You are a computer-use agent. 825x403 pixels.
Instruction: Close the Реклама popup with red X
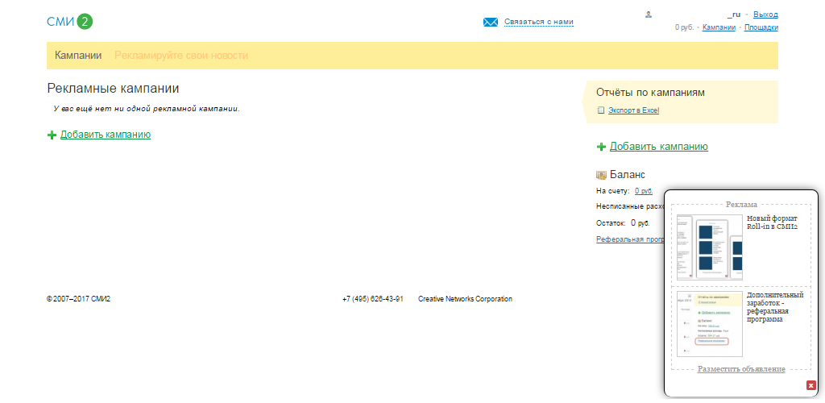(x=810, y=385)
